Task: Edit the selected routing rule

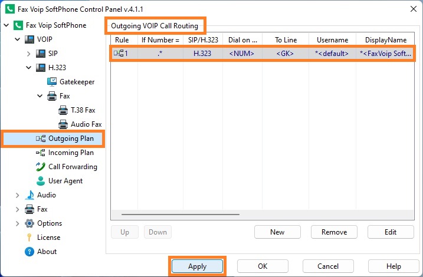Action: pos(391,232)
